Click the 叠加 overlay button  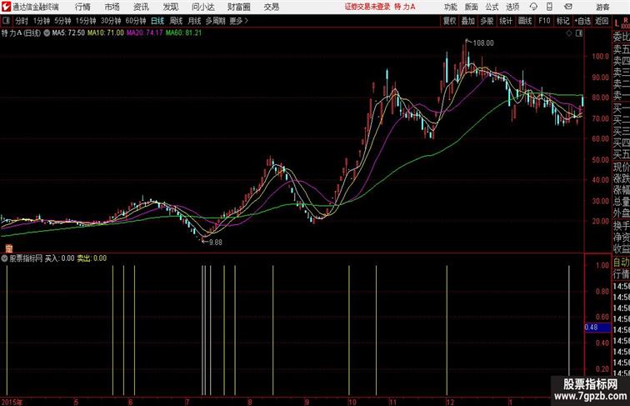(467, 21)
